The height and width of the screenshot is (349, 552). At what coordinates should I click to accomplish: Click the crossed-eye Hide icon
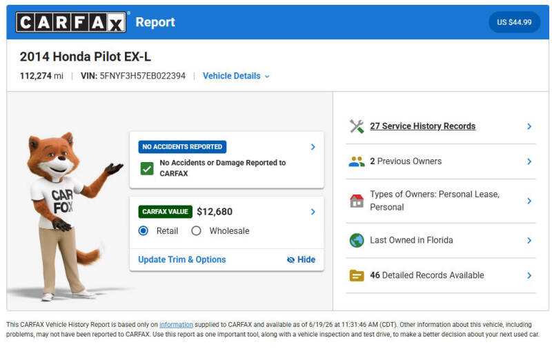click(290, 259)
